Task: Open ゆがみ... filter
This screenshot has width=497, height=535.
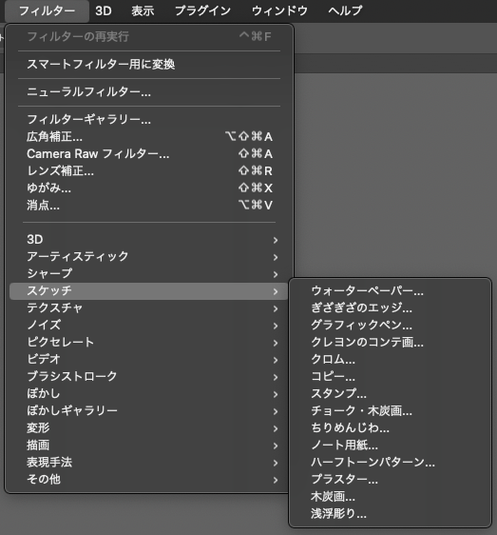Action: [x=149, y=188]
